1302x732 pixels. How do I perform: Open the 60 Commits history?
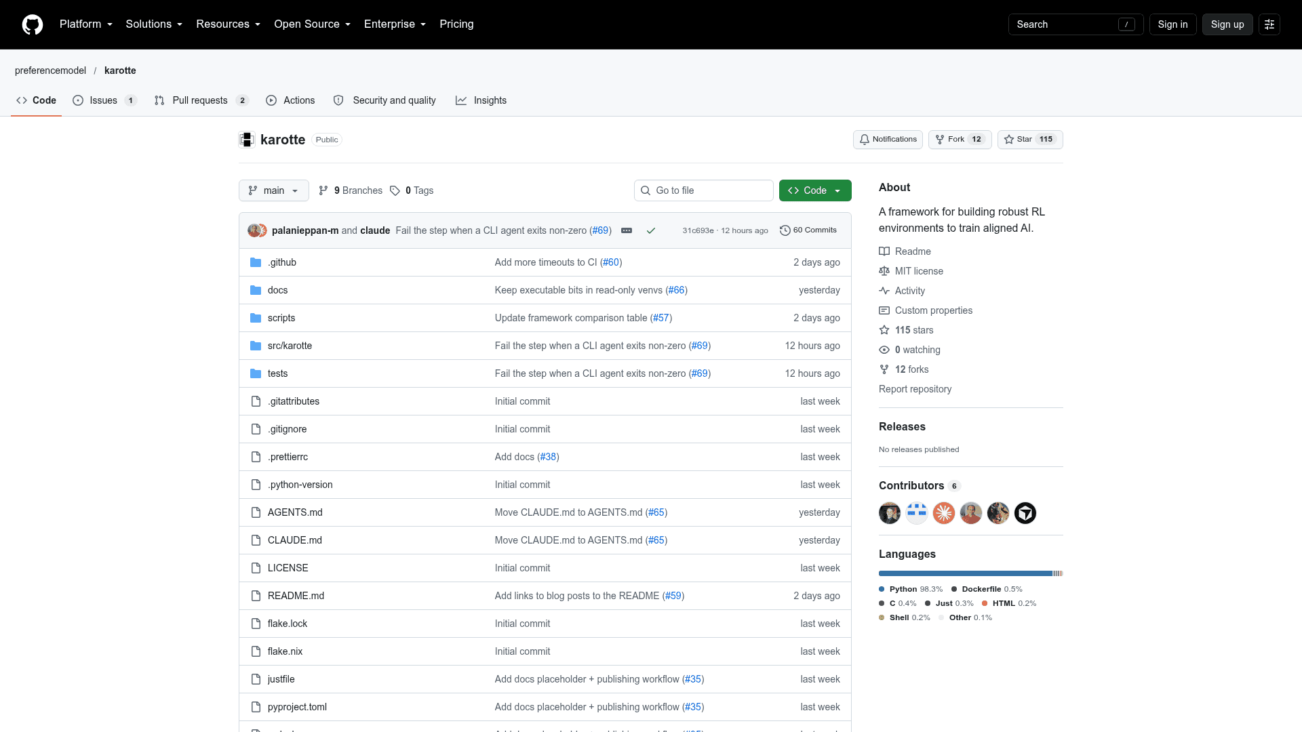tap(808, 230)
